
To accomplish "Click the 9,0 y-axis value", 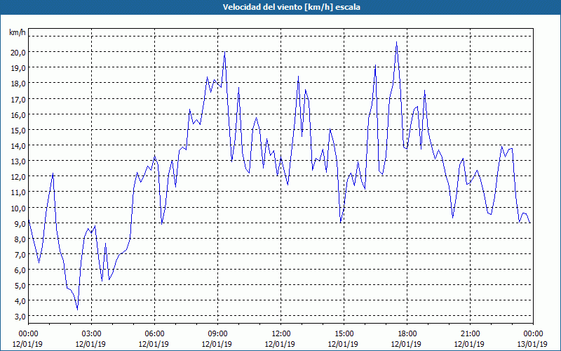I will pyautogui.click(x=20, y=223).
